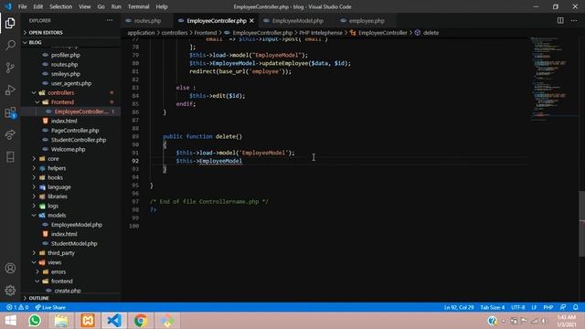Open the Search view icon

click(10, 46)
